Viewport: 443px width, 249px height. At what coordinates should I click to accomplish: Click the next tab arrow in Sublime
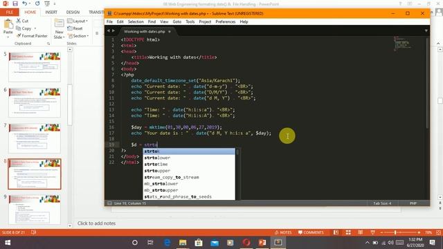click(x=114, y=30)
